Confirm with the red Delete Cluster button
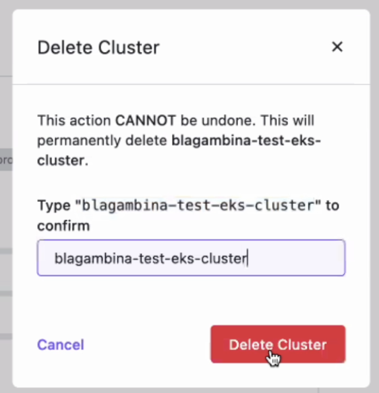379x393 pixels. click(278, 344)
